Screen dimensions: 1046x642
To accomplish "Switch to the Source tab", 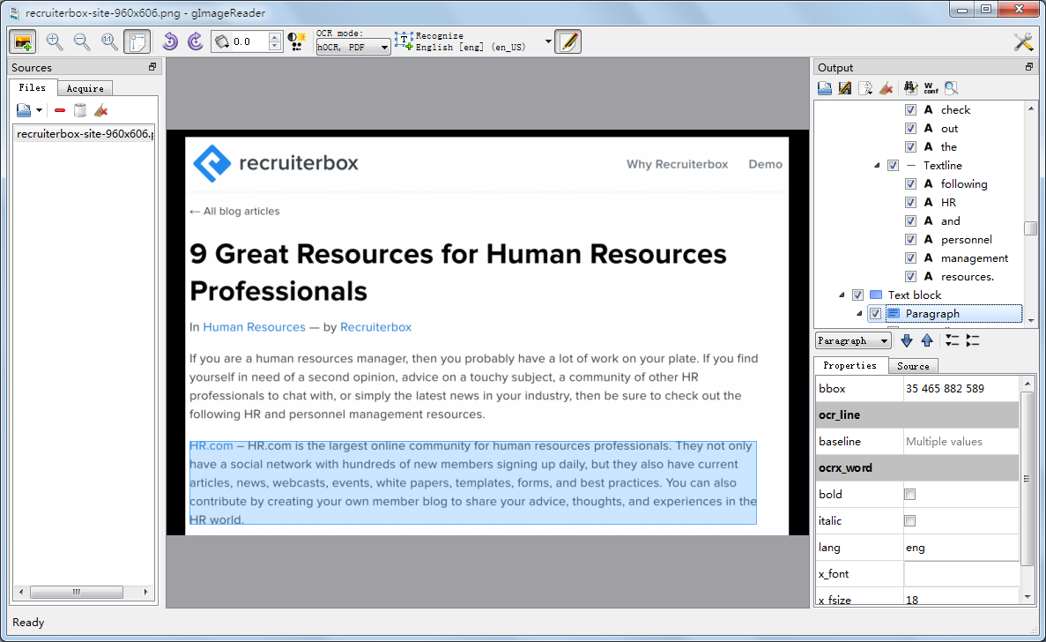I will coord(913,366).
